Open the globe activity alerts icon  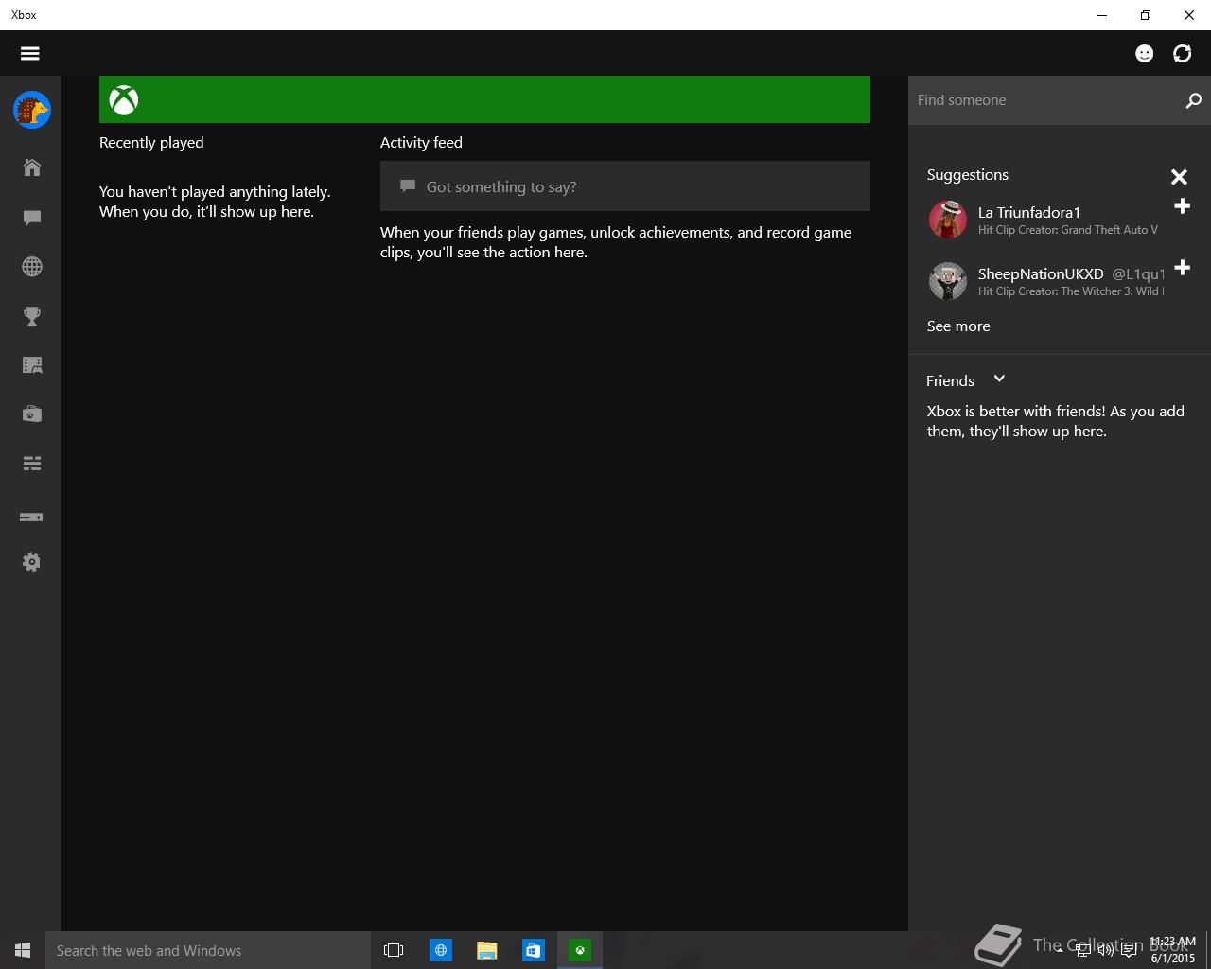coord(31,267)
